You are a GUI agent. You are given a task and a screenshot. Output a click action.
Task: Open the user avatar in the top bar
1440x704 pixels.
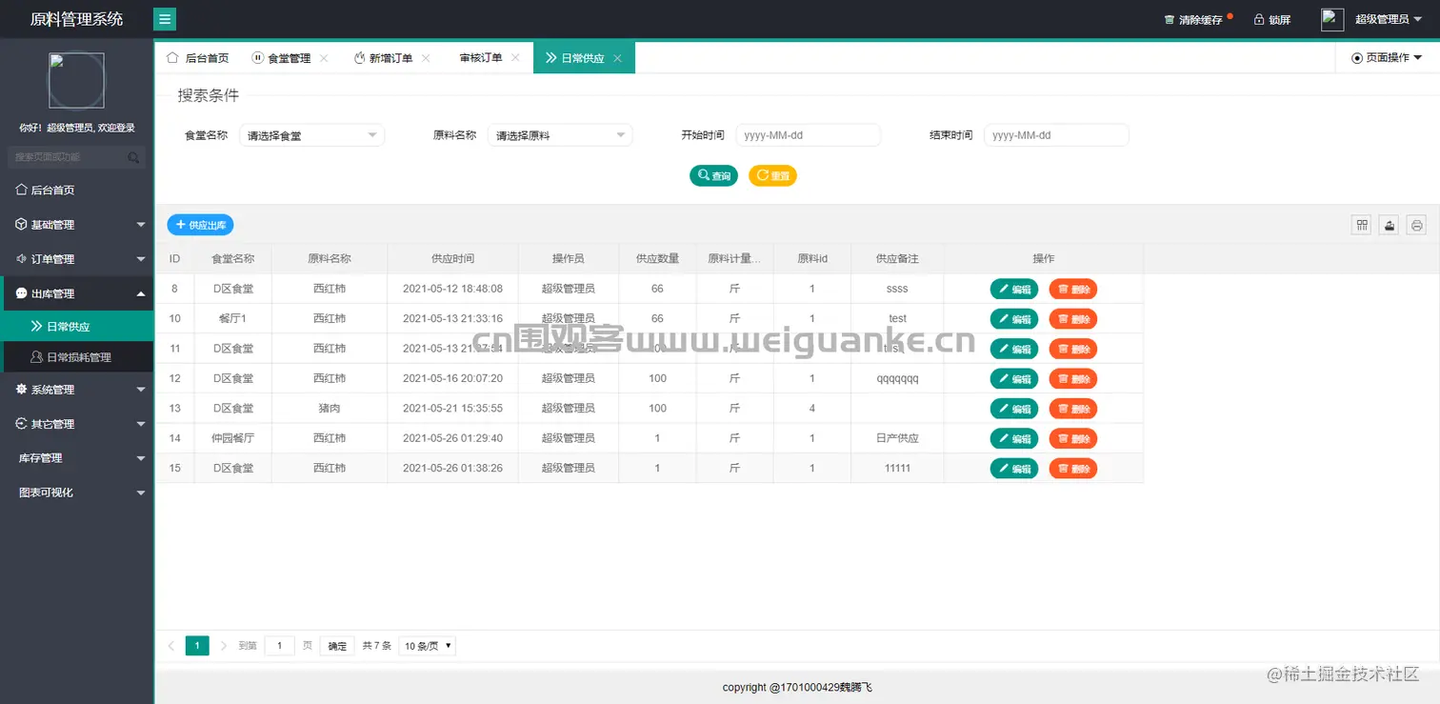point(1332,19)
